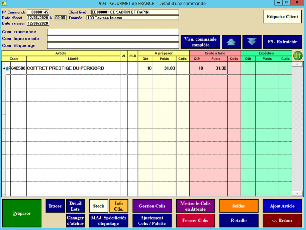Open the Etiquette Client button
The image size is (306, 230).
pos(282,17)
